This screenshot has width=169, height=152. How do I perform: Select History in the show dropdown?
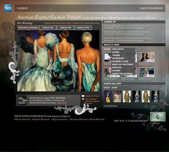click(x=116, y=71)
